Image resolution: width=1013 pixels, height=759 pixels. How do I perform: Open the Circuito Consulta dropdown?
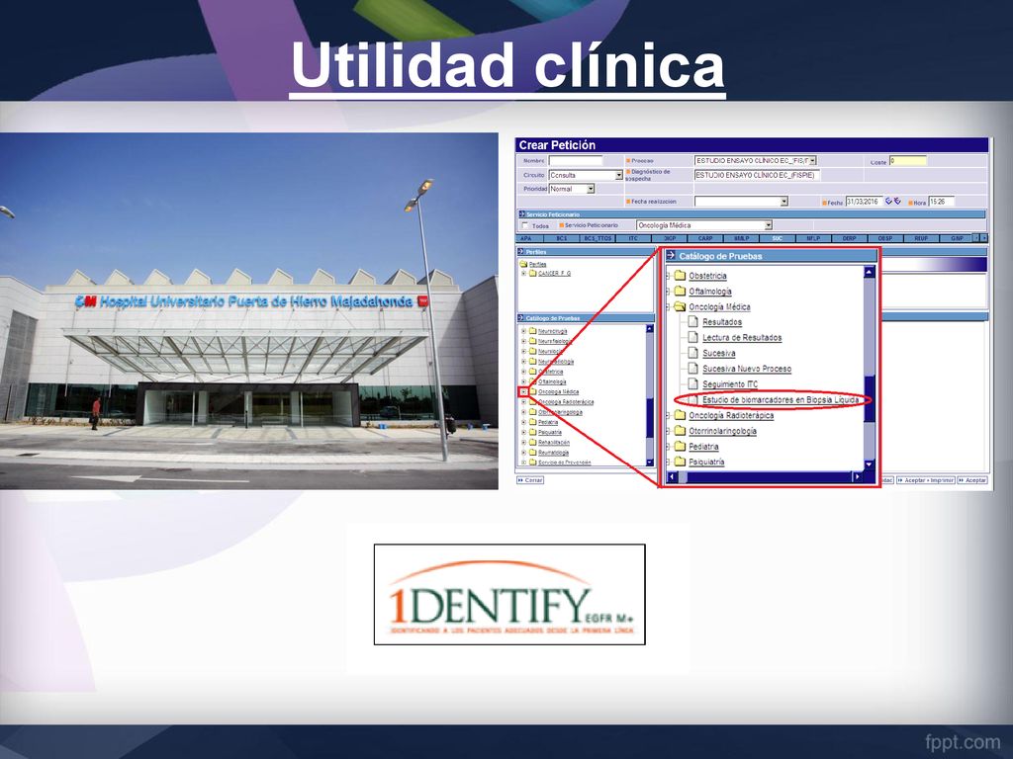pos(619,175)
